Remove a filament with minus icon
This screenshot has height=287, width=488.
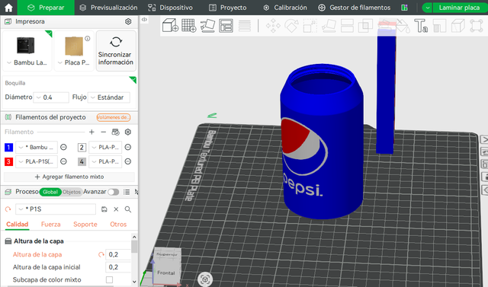click(104, 132)
